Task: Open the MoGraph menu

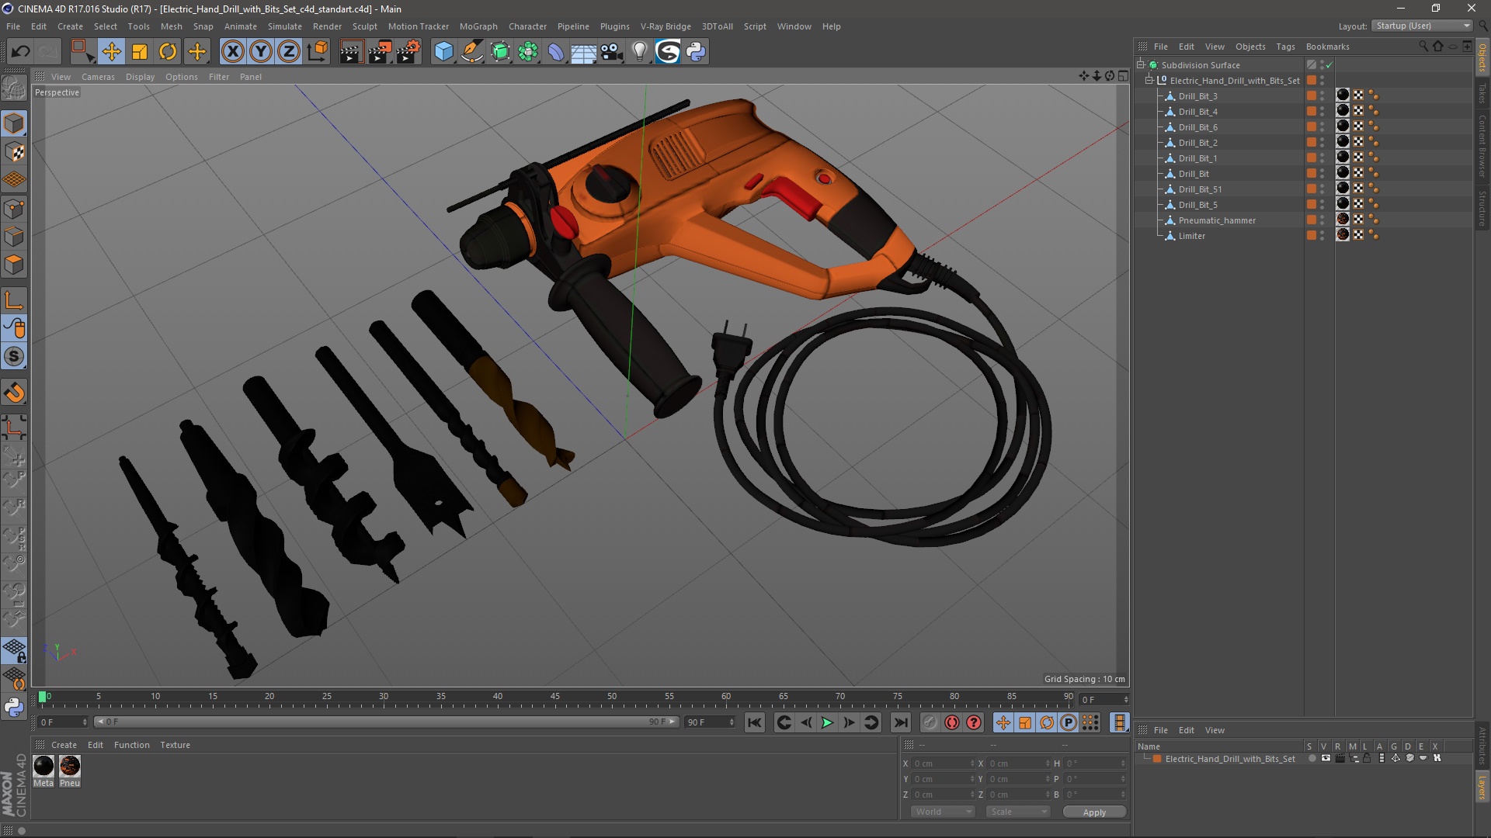Action: (x=478, y=26)
